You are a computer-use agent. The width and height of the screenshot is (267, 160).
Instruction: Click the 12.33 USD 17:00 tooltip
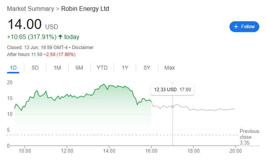pos(172,90)
